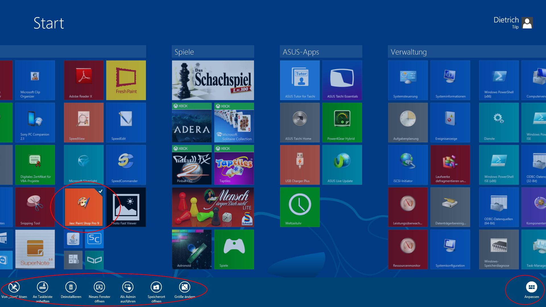Open Snipping Tool tile

(35, 207)
